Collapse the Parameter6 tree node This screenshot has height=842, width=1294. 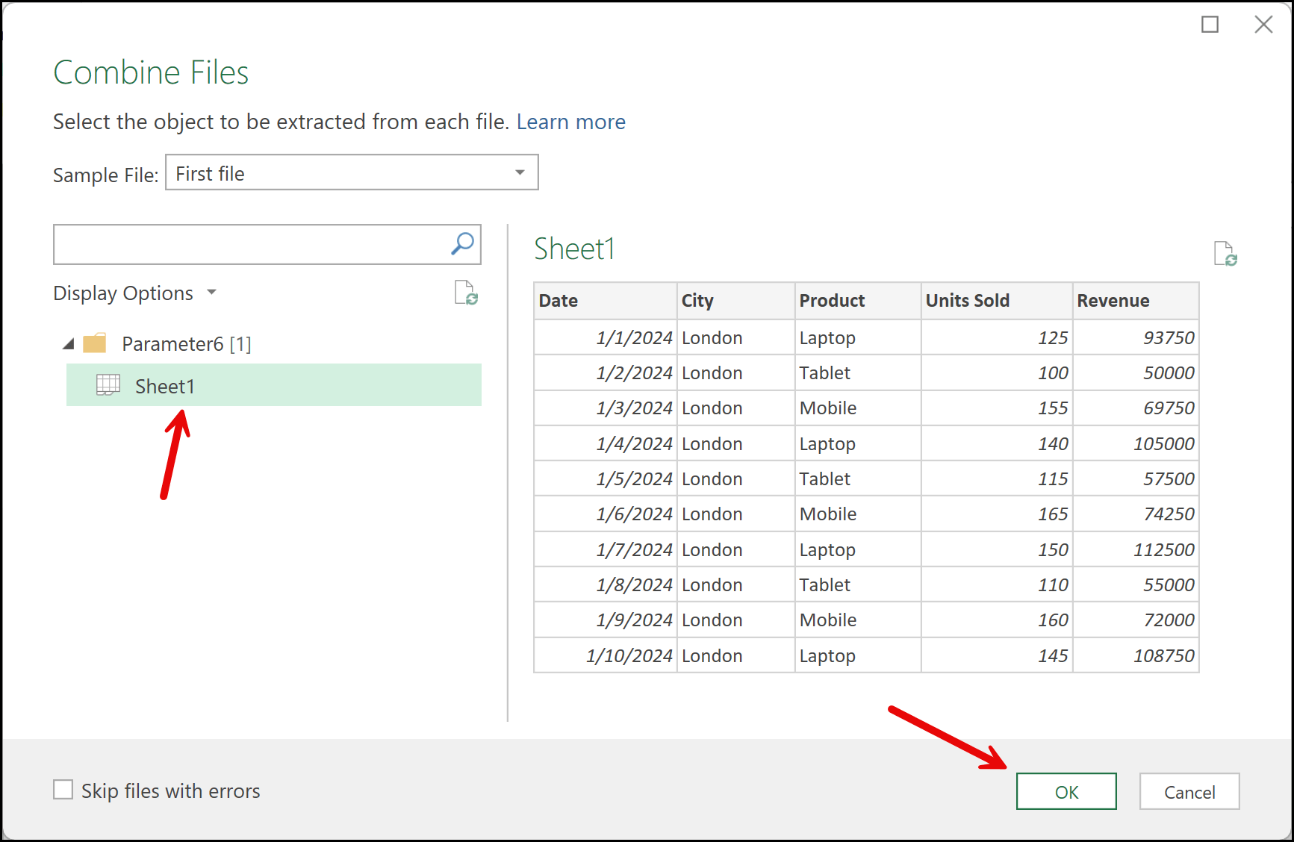coord(69,344)
